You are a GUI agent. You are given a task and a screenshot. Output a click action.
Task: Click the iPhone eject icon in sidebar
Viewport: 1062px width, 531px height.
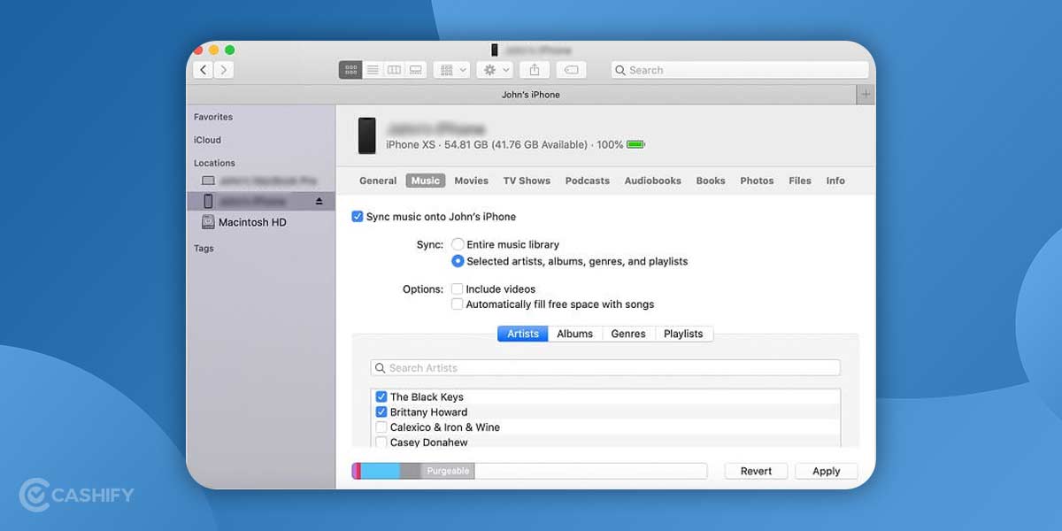[318, 201]
